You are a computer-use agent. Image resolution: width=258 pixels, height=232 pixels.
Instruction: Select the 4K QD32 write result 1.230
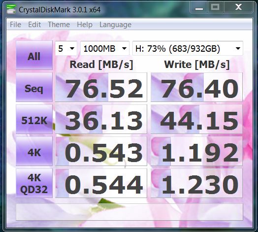click(x=196, y=183)
